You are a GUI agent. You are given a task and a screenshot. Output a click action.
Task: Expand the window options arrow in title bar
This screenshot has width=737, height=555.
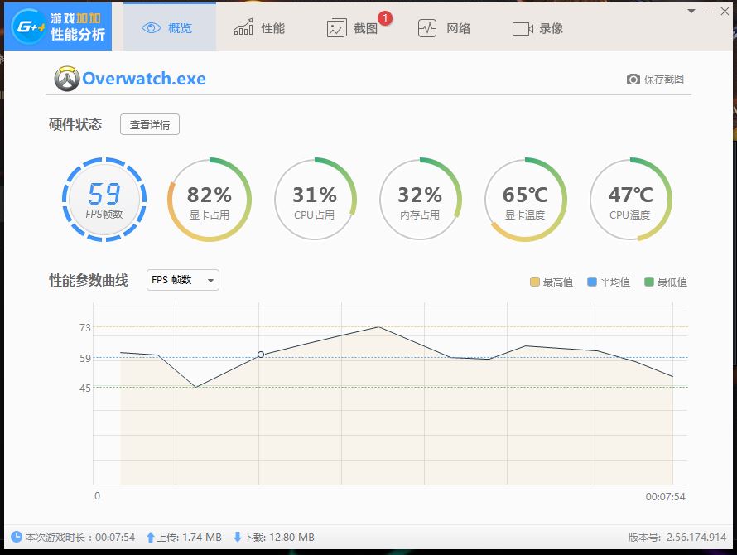tap(690, 11)
